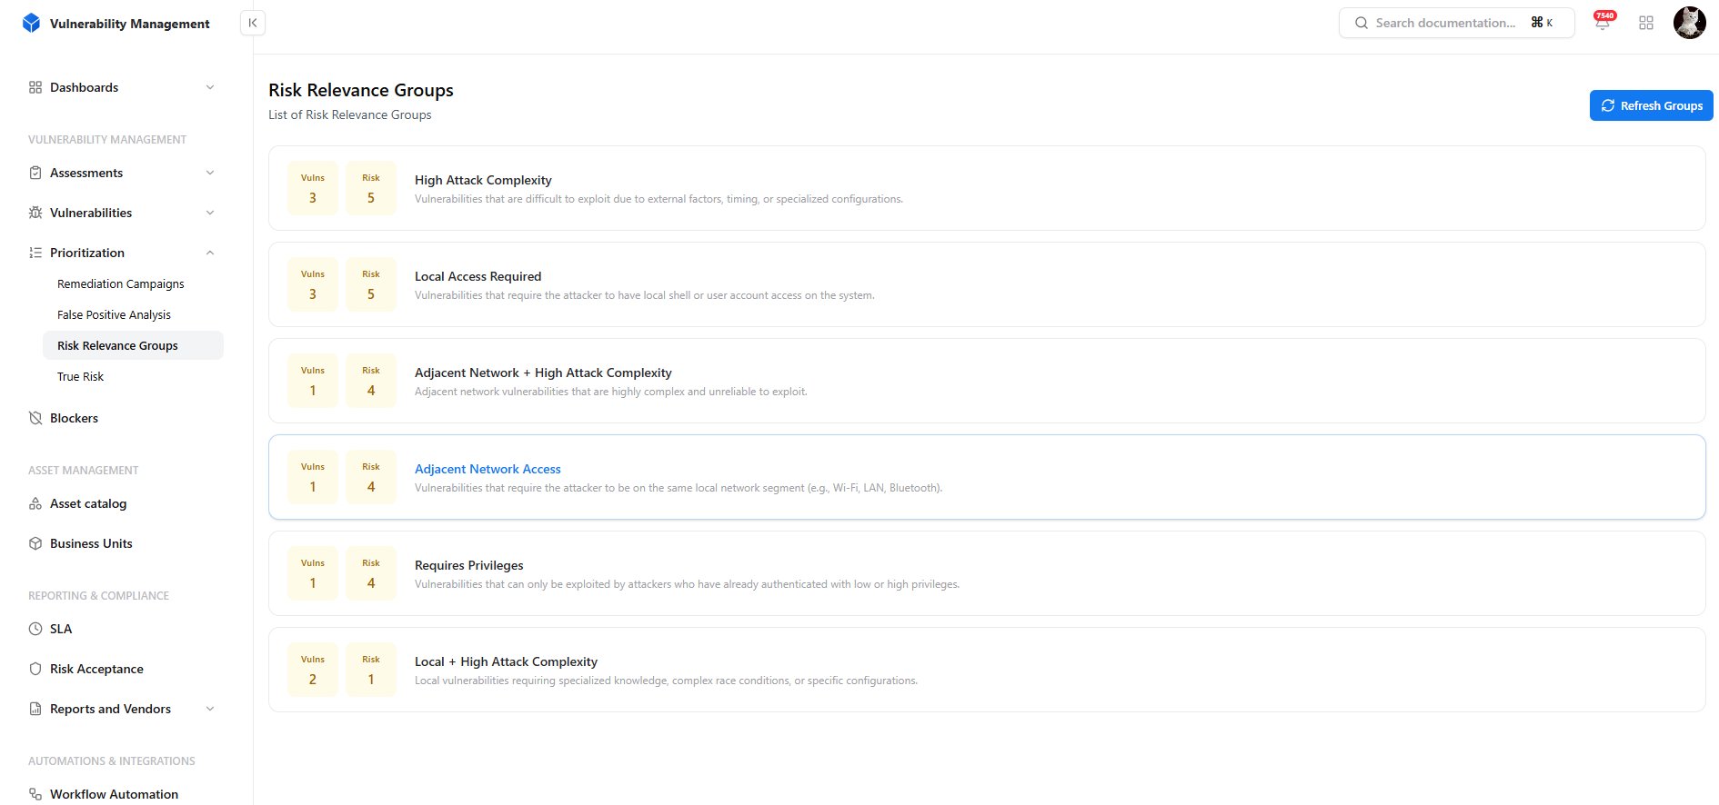Open the apps grid icon
This screenshot has height=805, width=1719.
1646,23
